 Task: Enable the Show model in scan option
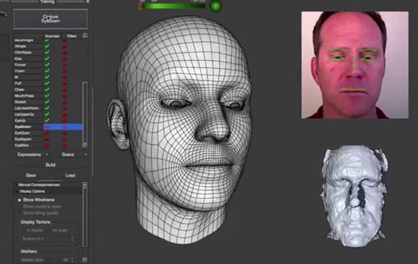click(x=21, y=206)
